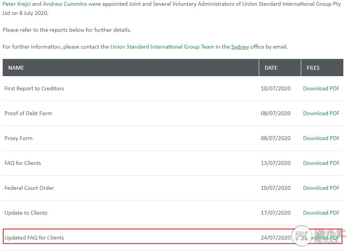Click Union Standard International Group Team link
Viewport: 351px width, 251px height.
pos(162,47)
